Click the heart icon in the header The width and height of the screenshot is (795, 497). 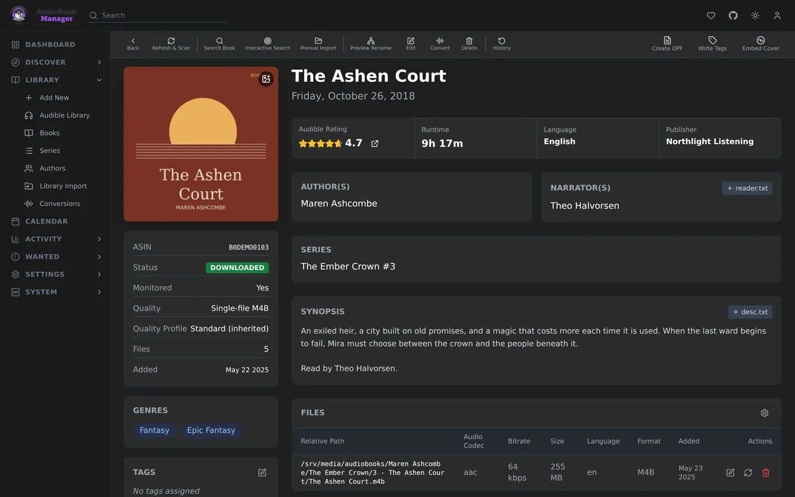[711, 15]
